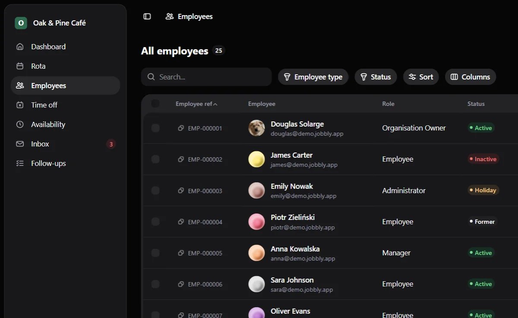518x318 pixels.
Task: Copy employee ref EMP-000002 icon
Action: [x=181, y=159]
